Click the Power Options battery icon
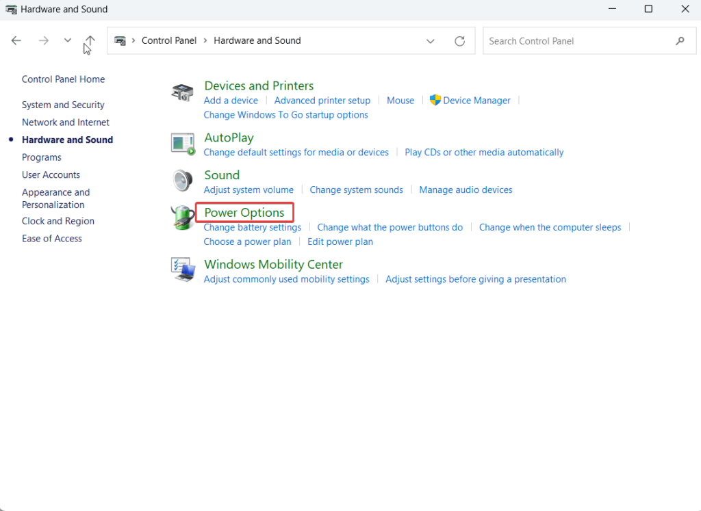Viewport: 701px width, 511px height. (x=182, y=218)
